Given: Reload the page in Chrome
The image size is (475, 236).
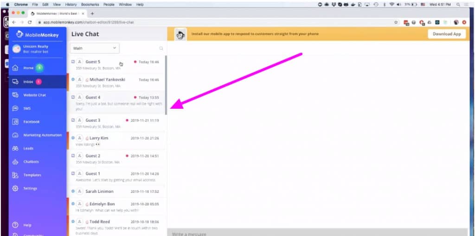Looking at the screenshot, I should tap(30, 22).
